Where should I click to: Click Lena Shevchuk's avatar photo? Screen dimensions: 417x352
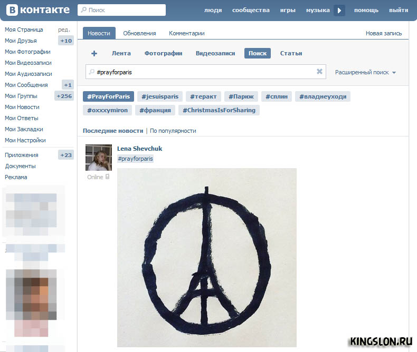(x=99, y=158)
